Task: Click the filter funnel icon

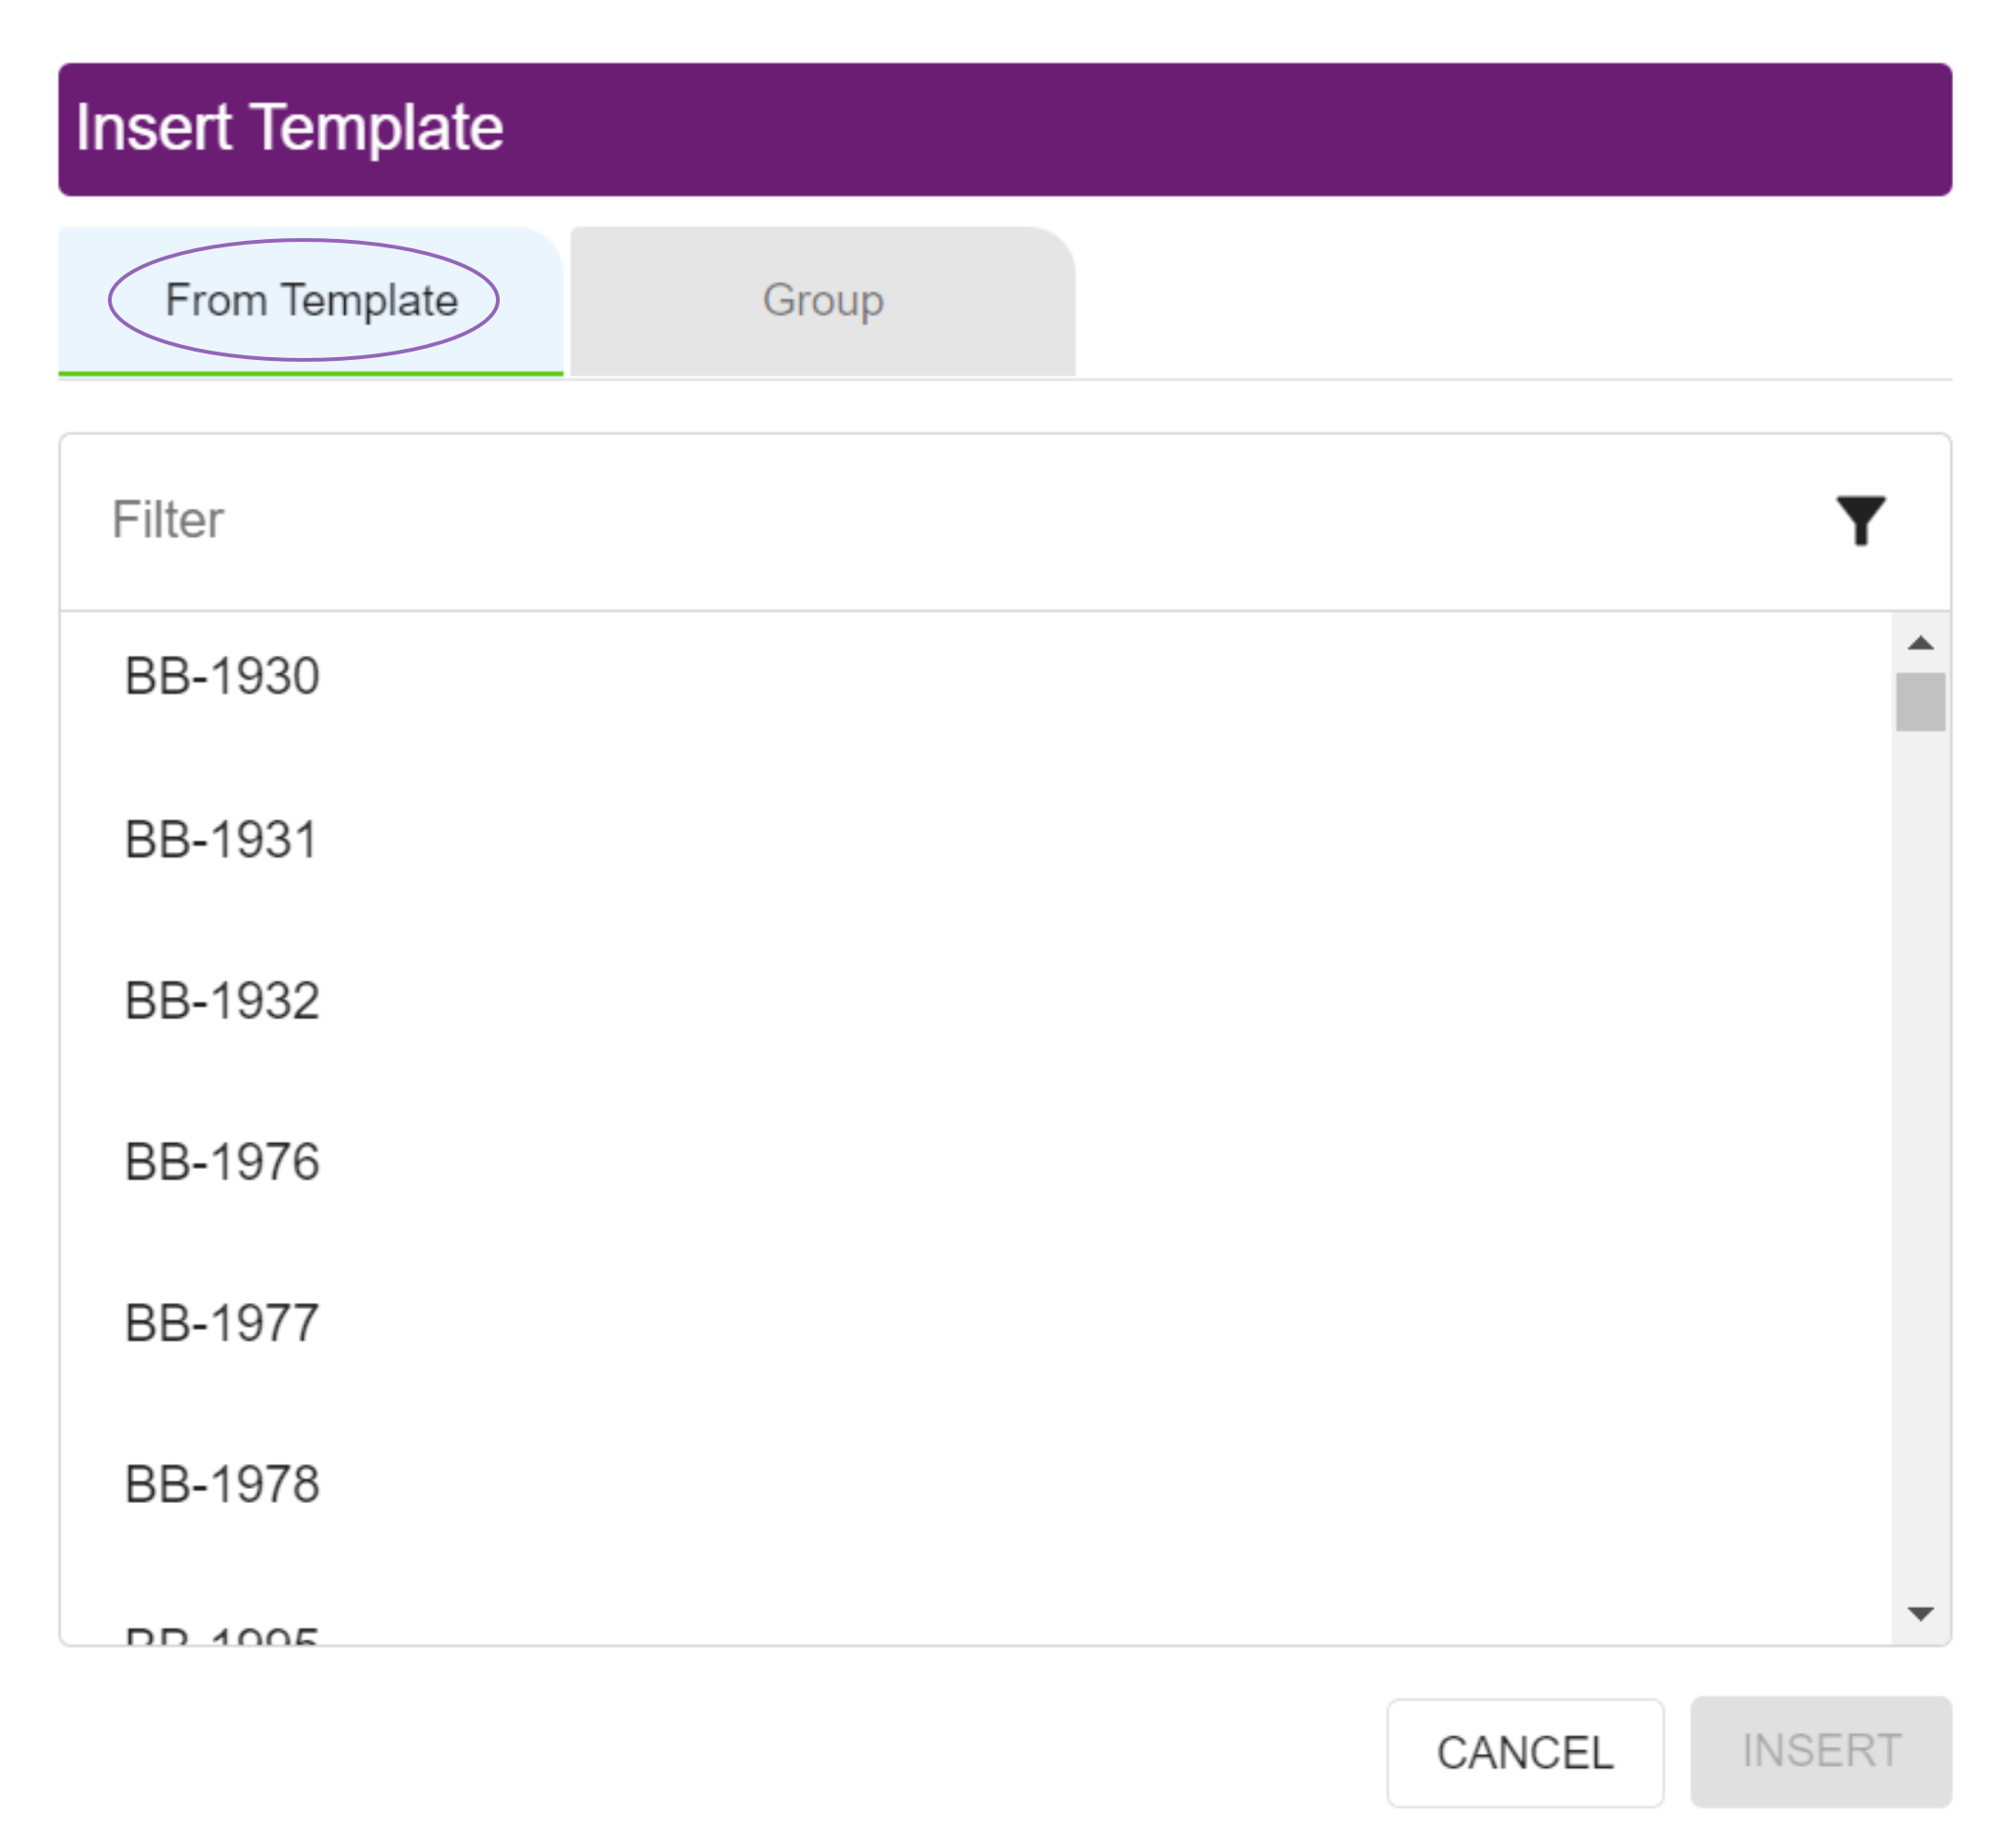Action: point(1860,520)
